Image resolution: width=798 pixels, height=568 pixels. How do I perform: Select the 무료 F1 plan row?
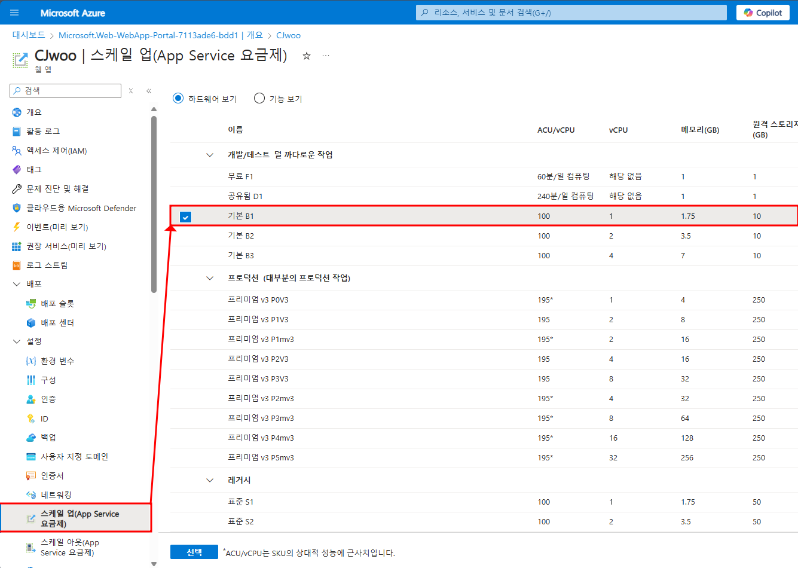pos(484,176)
